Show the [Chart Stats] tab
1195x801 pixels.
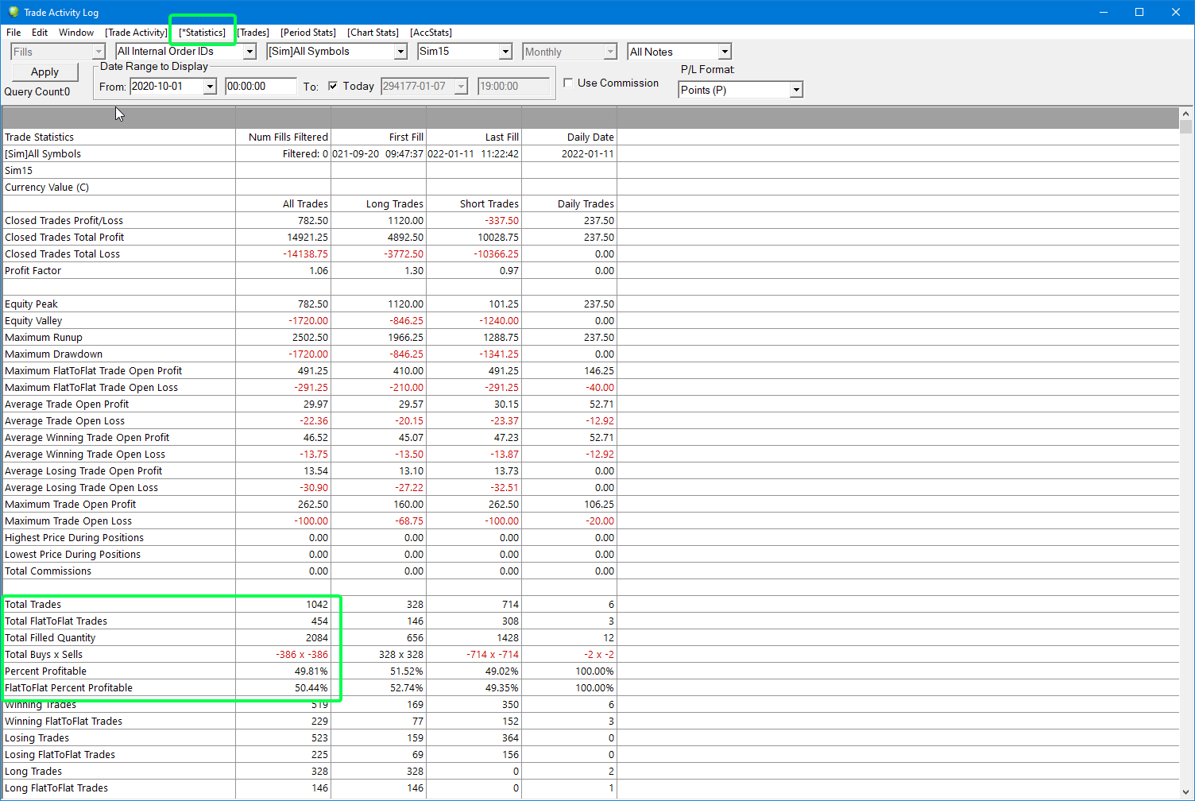coord(373,33)
